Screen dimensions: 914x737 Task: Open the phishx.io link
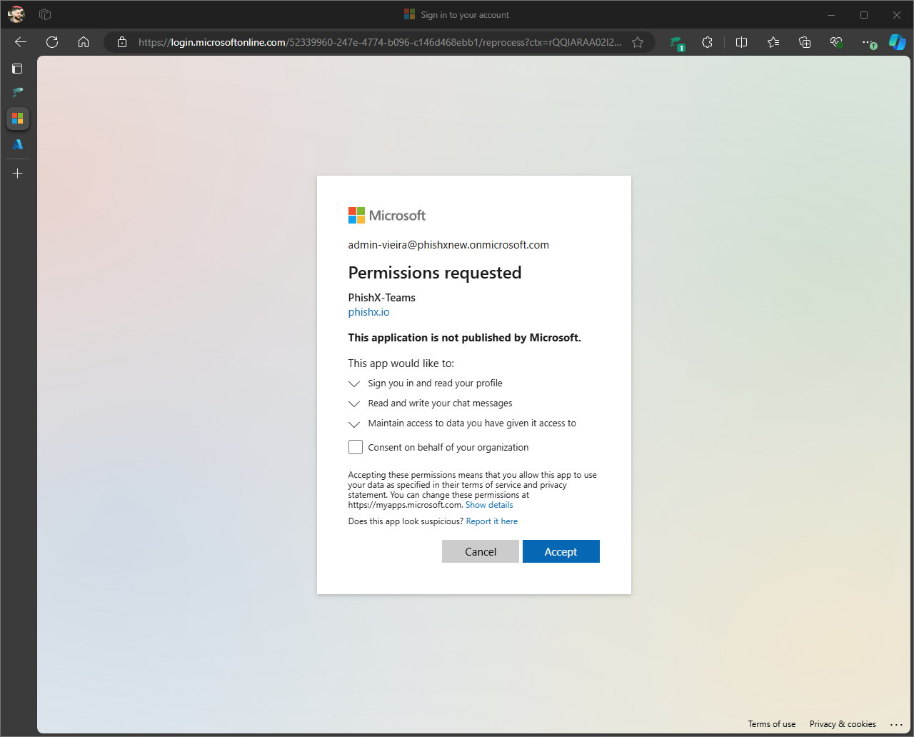click(x=368, y=312)
